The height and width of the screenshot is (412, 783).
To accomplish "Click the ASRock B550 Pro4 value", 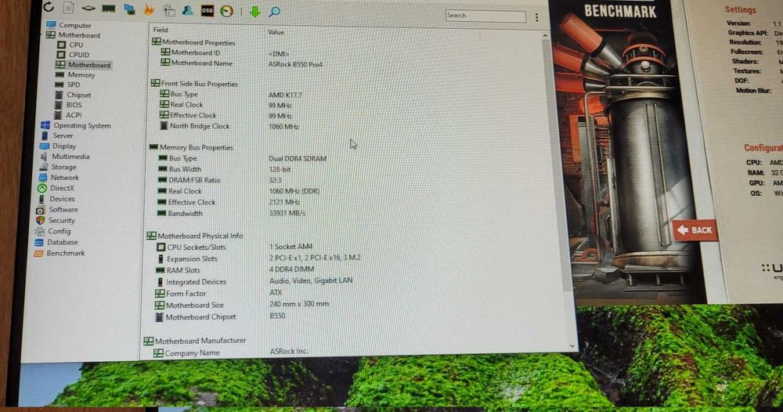I will tap(295, 64).
